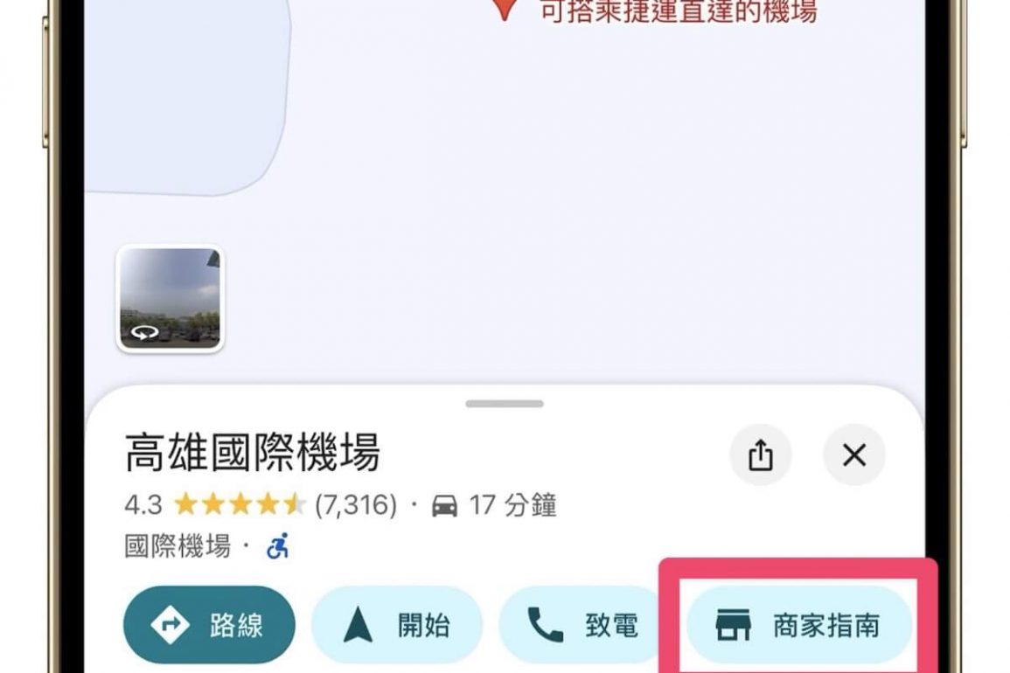Call the airport using 致電
The width and height of the screenshot is (1010, 673).
582,625
